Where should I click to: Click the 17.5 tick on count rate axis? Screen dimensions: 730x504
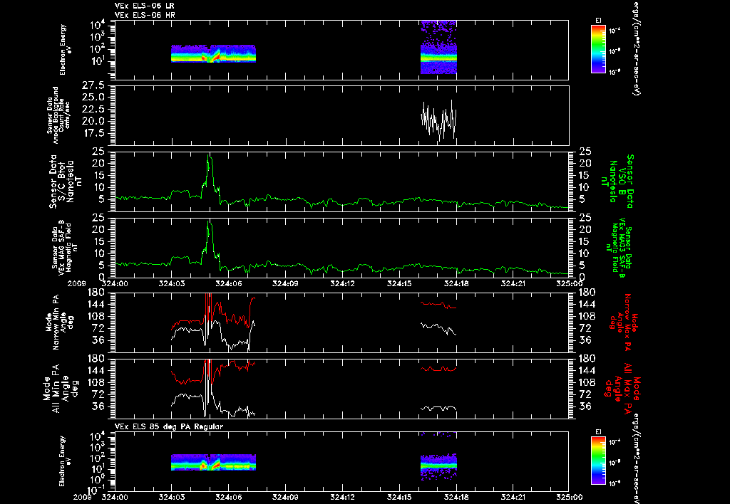pyautogui.click(x=95, y=133)
